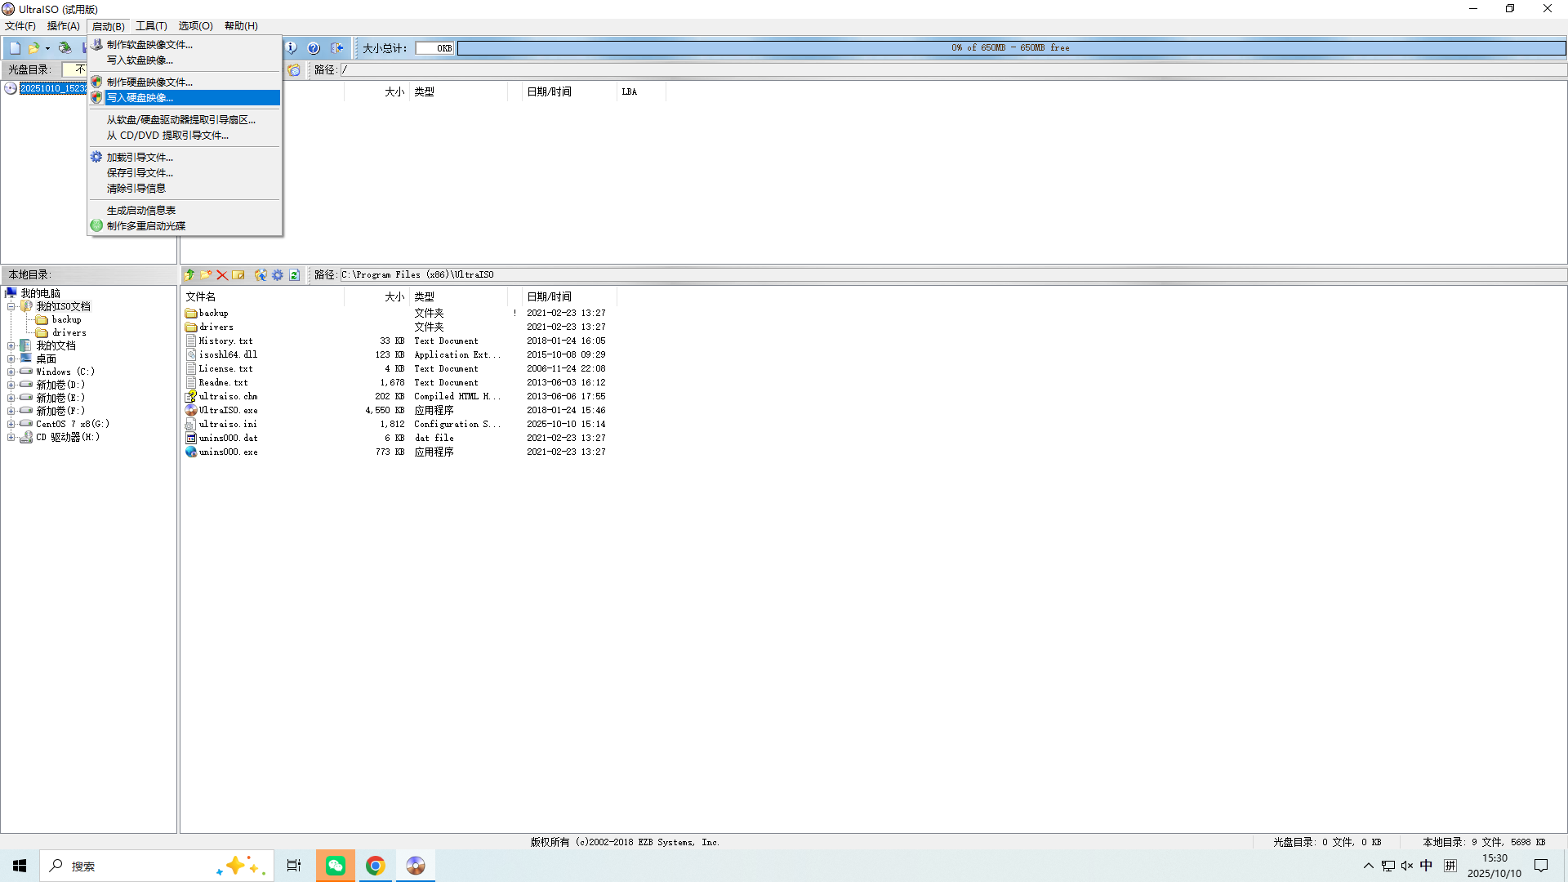This screenshot has height=882, width=1568.
Task: Open the 工具(T) menu
Action: pos(151,26)
